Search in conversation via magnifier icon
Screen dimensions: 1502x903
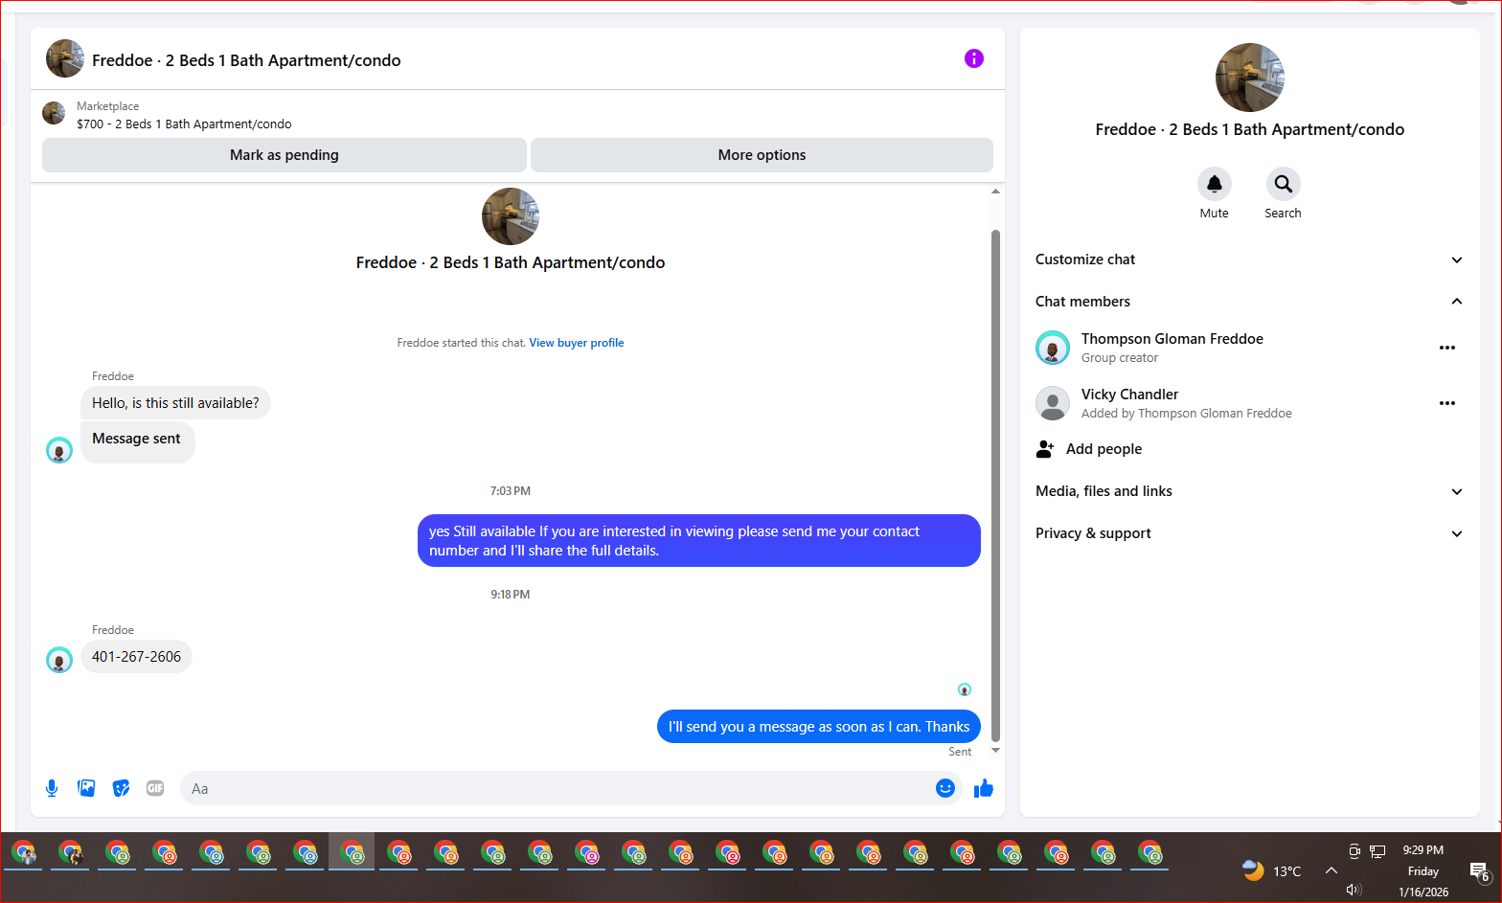[x=1283, y=183]
